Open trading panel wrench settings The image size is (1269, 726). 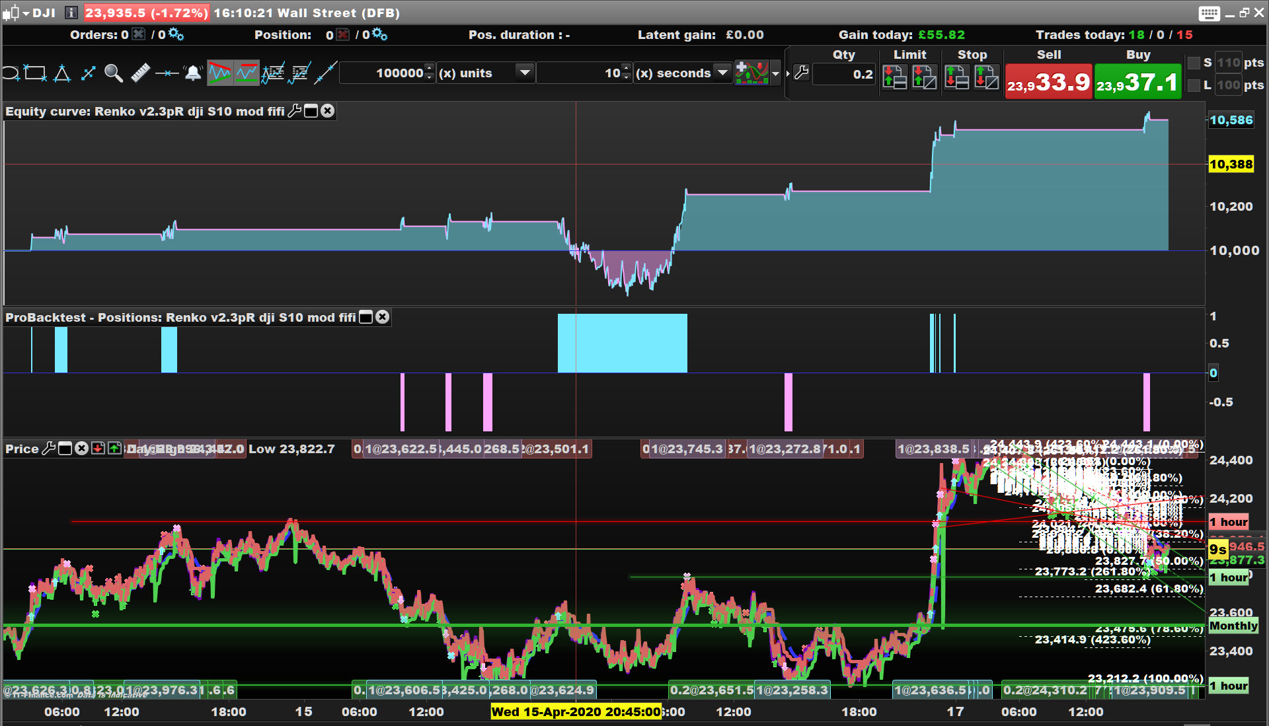(x=801, y=73)
